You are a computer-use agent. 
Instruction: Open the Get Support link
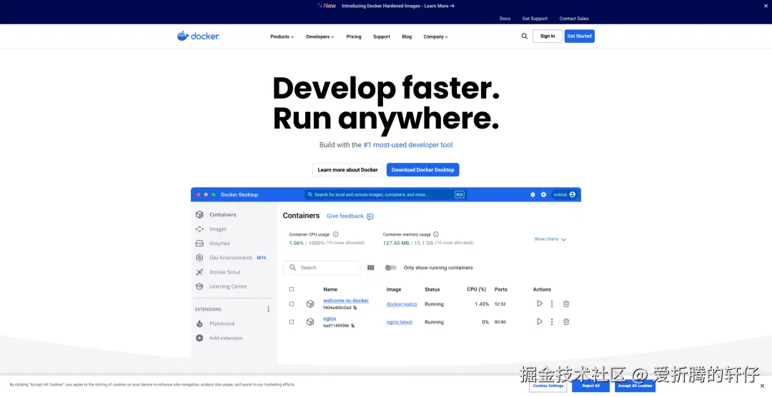(535, 19)
